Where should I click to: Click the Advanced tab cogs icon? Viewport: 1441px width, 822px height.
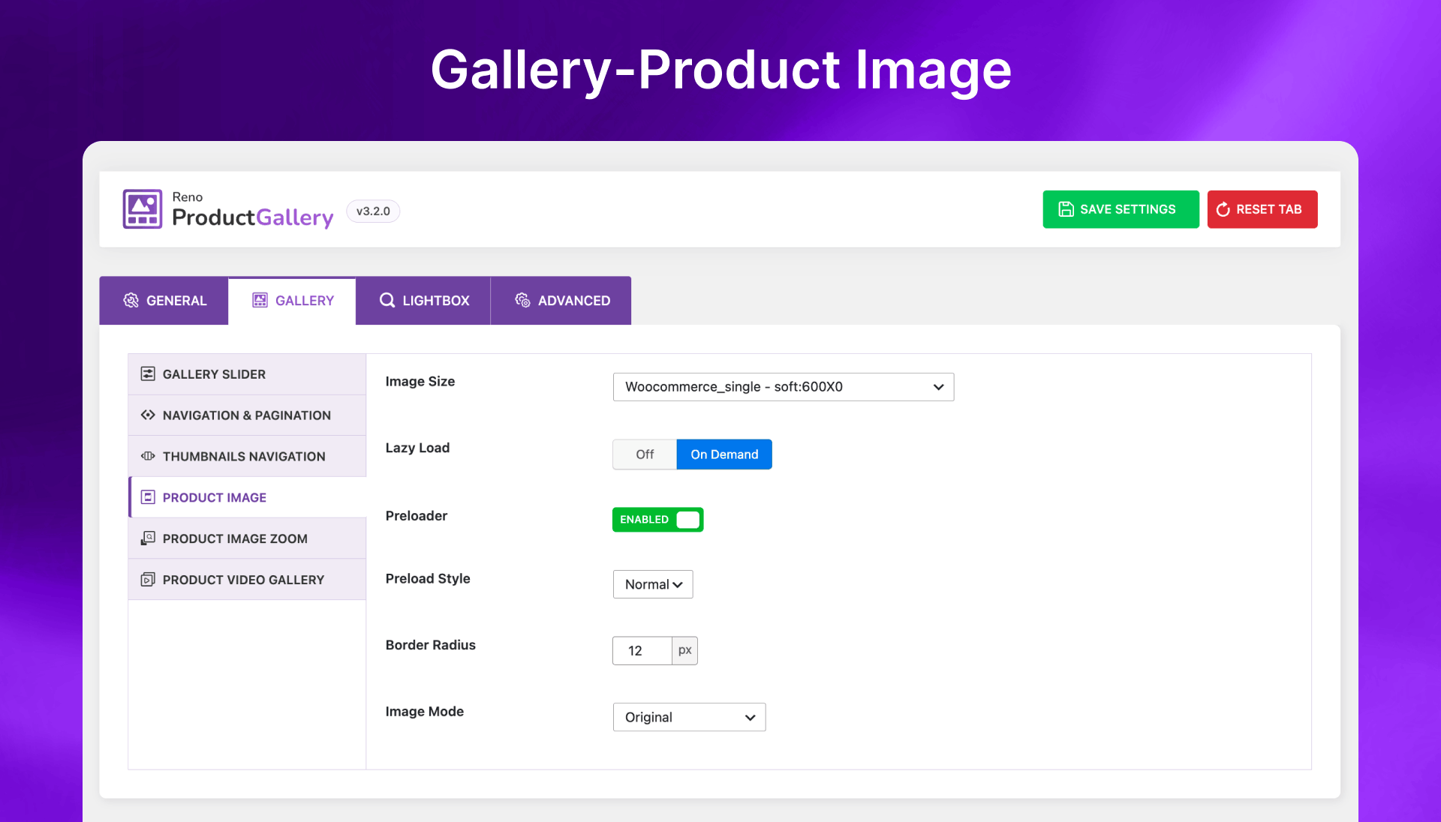coord(522,301)
